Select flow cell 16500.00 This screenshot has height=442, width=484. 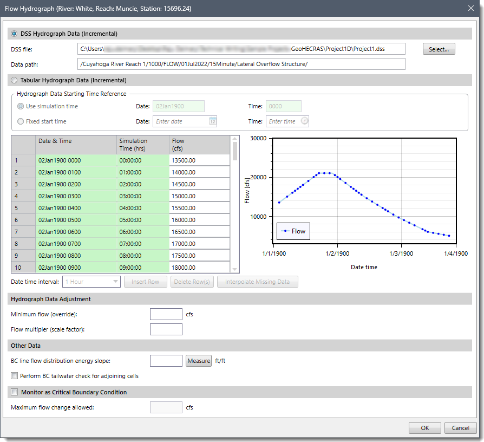(x=199, y=232)
